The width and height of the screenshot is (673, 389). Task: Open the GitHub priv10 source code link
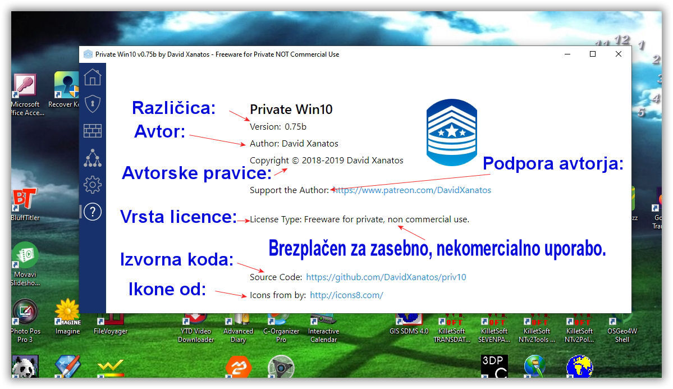tap(386, 277)
